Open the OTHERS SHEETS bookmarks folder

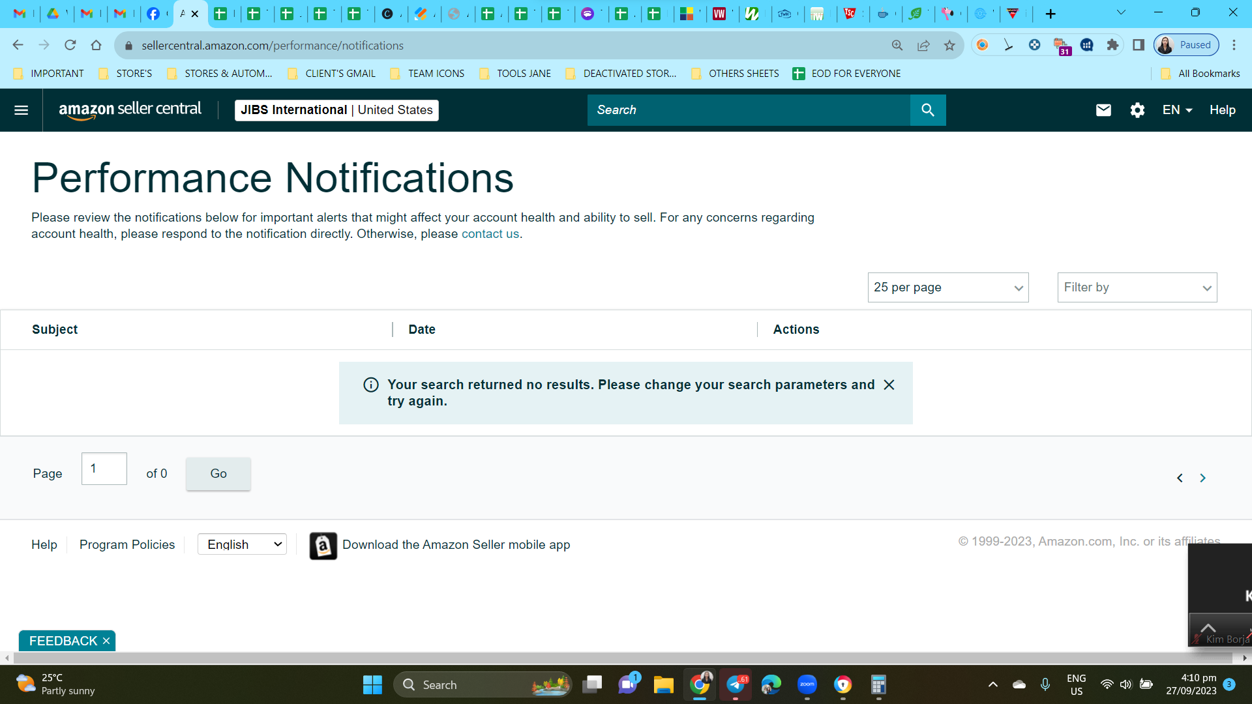tap(736, 74)
